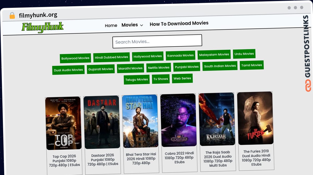Screen dimensions: 313x175
Task: Select the Malayalam Movies category
Action: point(214,55)
